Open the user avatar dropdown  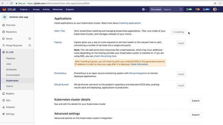(216, 9)
